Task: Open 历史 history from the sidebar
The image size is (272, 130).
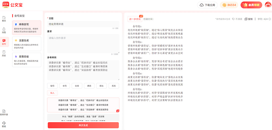Action: pyautogui.click(x=4, y=53)
